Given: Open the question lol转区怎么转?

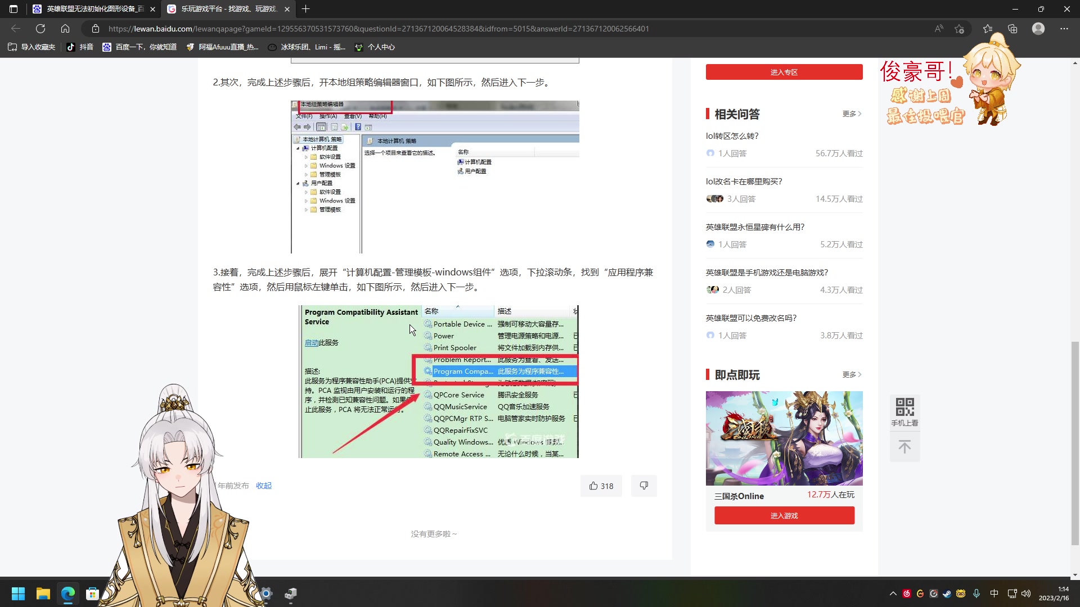Looking at the screenshot, I should pos(732,136).
